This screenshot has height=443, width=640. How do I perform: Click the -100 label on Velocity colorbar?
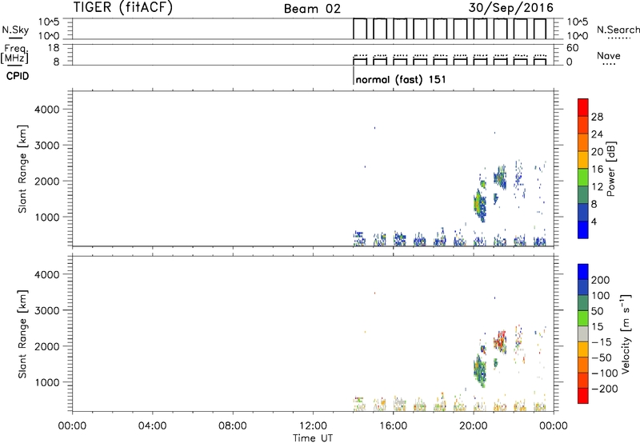604,373
